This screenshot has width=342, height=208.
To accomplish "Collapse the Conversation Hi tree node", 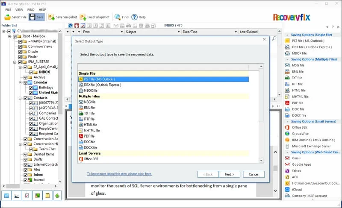I will click(20, 144).
